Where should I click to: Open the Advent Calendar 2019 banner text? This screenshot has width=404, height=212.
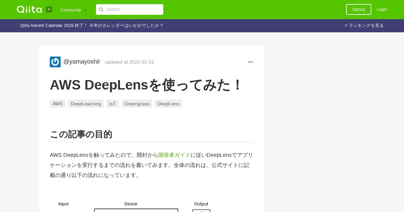point(92,26)
